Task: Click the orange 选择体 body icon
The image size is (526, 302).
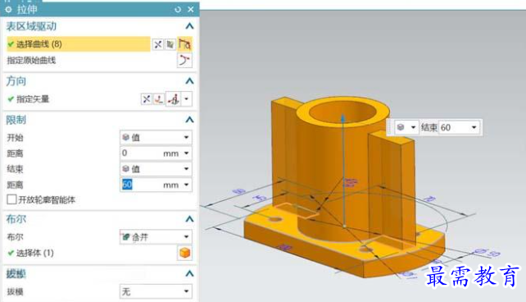Action: [x=184, y=253]
